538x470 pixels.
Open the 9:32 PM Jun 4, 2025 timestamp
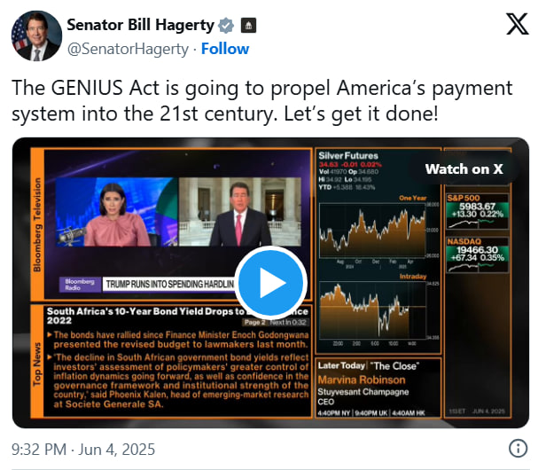pyautogui.click(x=83, y=450)
